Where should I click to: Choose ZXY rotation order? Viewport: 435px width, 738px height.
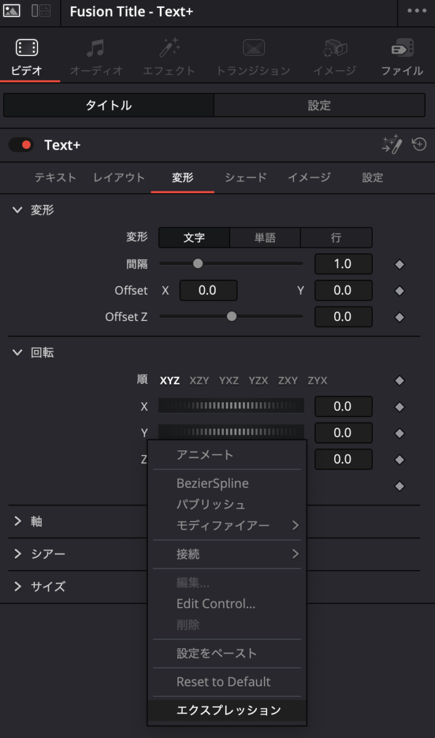(x=288, y=381)
